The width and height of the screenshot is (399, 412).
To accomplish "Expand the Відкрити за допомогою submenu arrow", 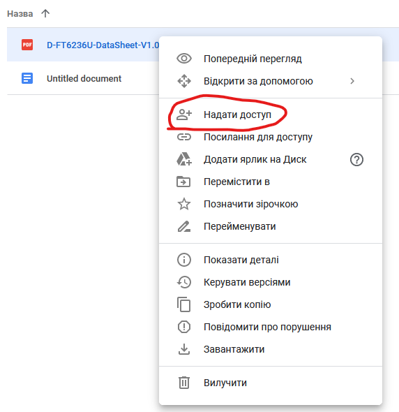I will (352, 81).
